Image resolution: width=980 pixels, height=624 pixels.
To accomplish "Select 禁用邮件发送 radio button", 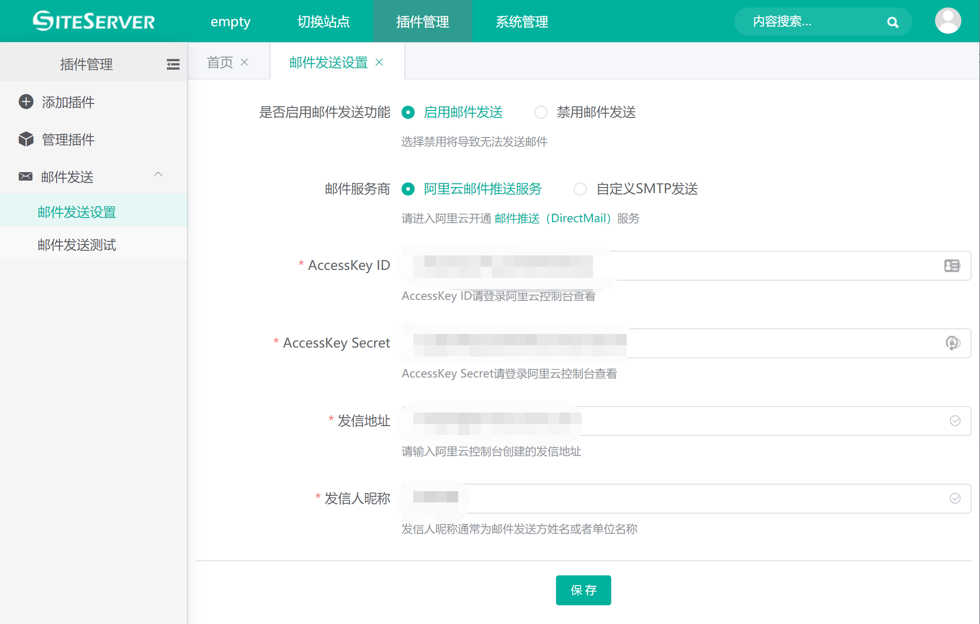I will 541,112.
